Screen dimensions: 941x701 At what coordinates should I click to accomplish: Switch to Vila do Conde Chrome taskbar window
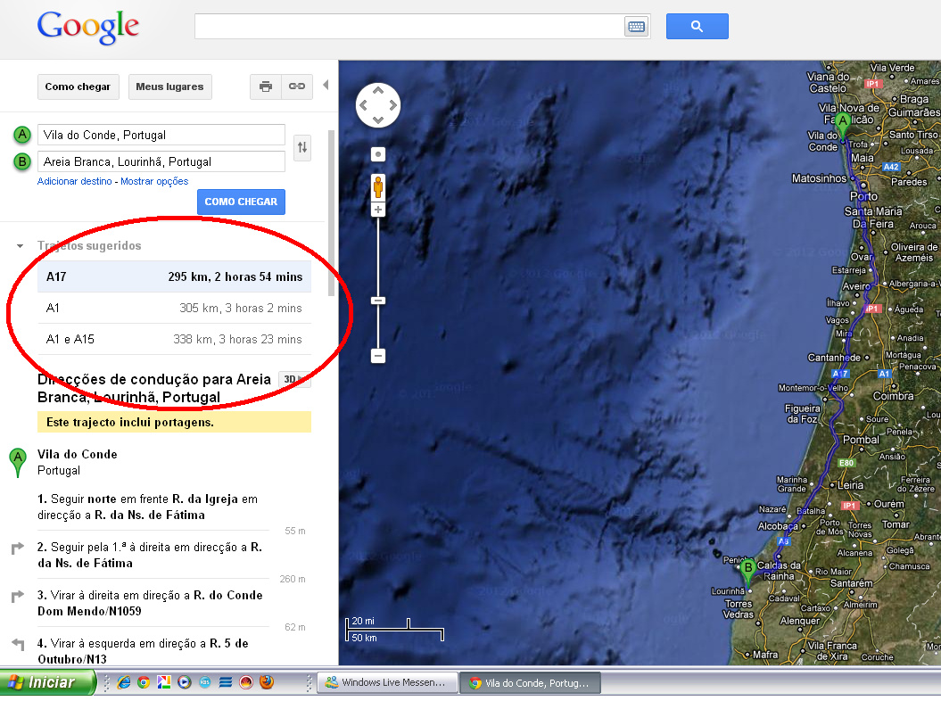point(531,682)
